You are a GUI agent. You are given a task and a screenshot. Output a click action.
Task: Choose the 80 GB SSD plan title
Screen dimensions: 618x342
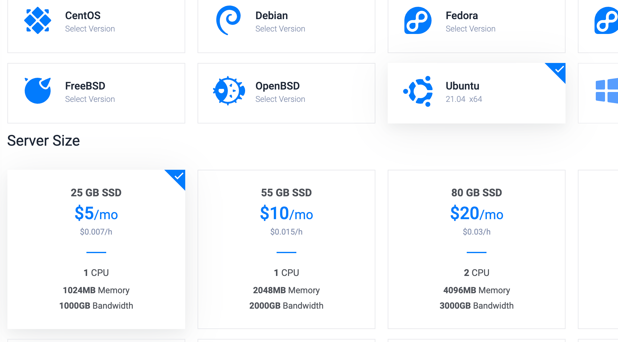476,193
